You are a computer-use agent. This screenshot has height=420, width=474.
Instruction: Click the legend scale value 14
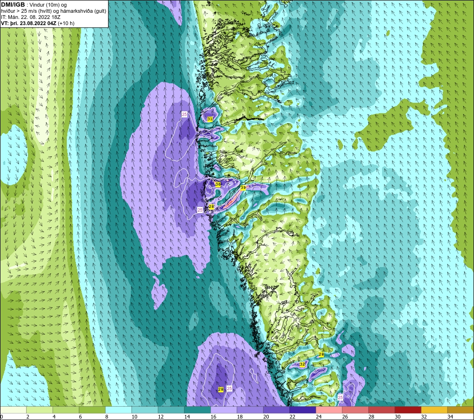[x=187, y=417]
